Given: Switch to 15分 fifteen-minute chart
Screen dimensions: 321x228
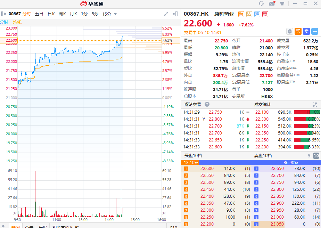Looking at the screenshot, I should tap(106, 14).
